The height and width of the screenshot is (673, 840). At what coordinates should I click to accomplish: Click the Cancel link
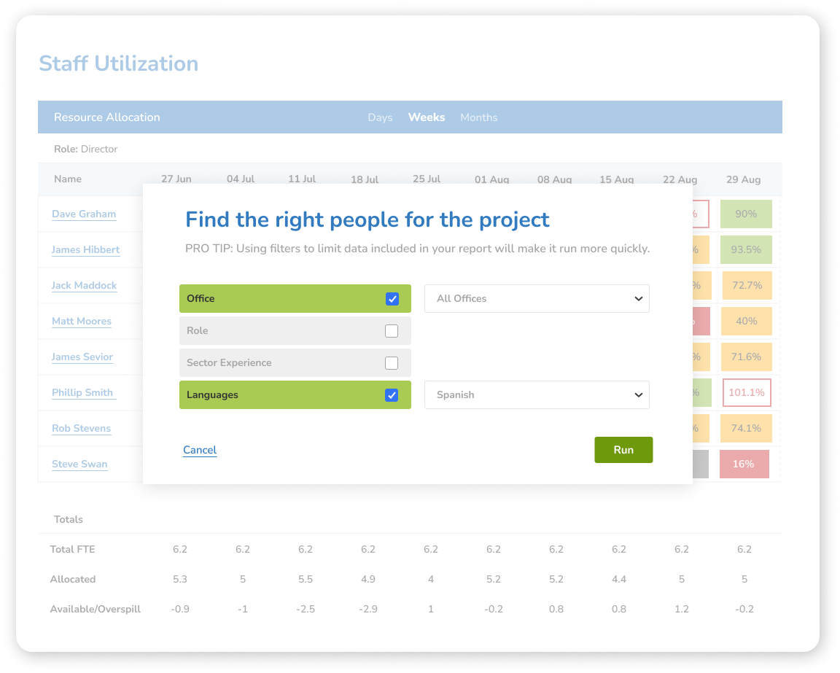tap(199, 450)
